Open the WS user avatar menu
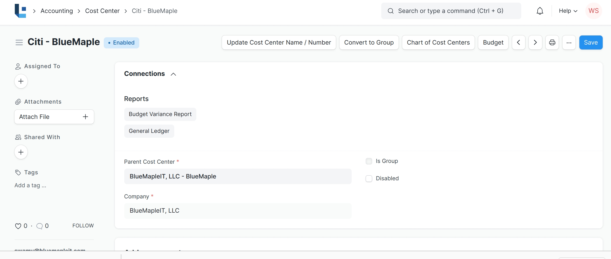The height and width of the screenshot is (259, 611). pyautogui.click(x=593, y=11)
